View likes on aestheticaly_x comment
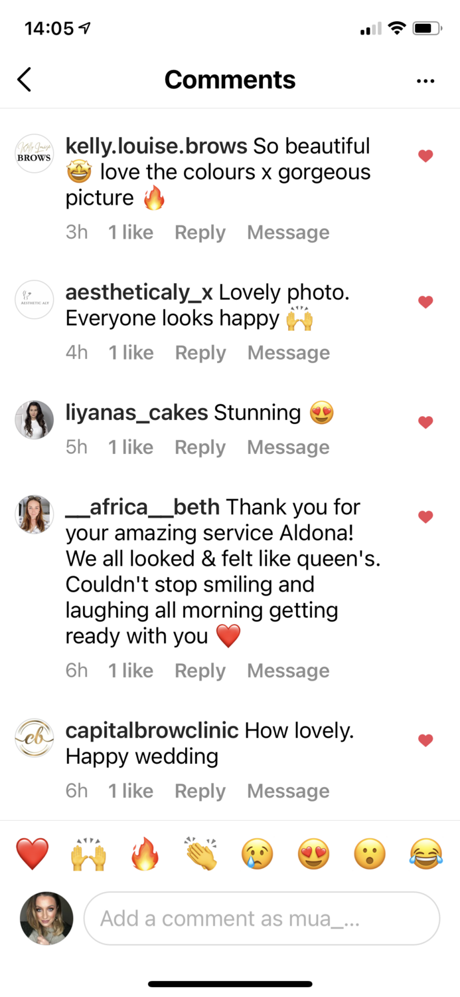 [131, 353]
